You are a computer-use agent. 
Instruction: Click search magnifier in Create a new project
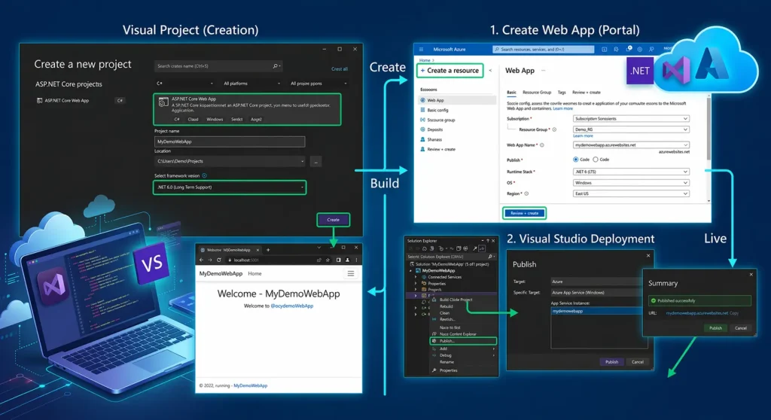(x=276, y=66)
